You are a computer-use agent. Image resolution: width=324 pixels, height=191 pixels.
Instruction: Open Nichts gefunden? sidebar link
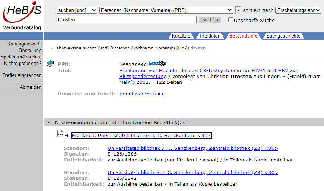22,64
